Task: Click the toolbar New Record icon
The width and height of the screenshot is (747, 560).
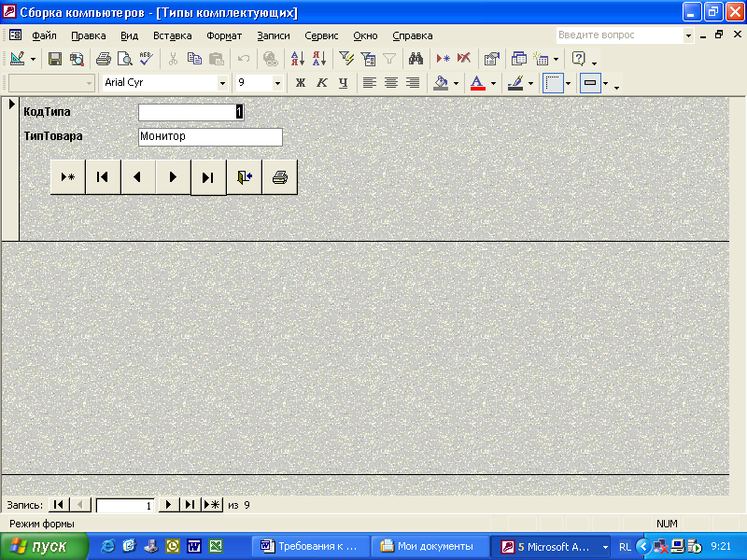Action: click(443, 59)
